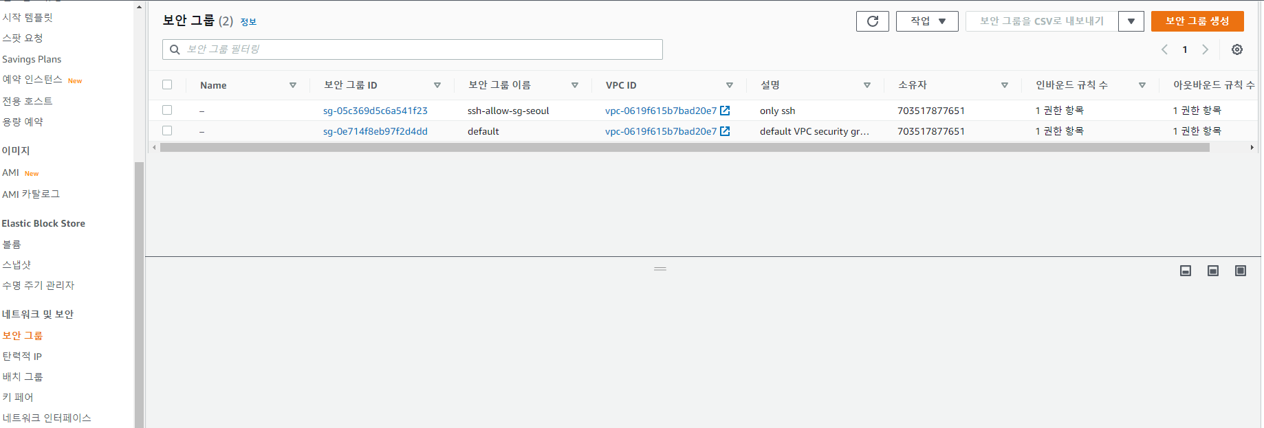Set details panel to half height

pos(1213,271)
